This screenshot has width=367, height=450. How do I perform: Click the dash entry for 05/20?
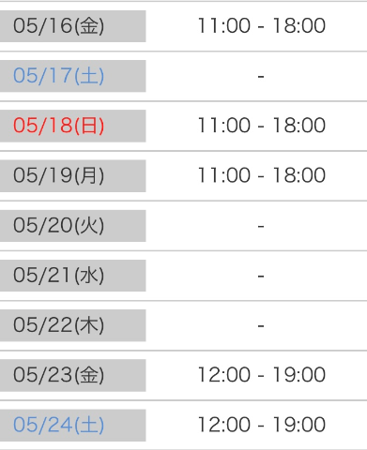pos(261,226)
